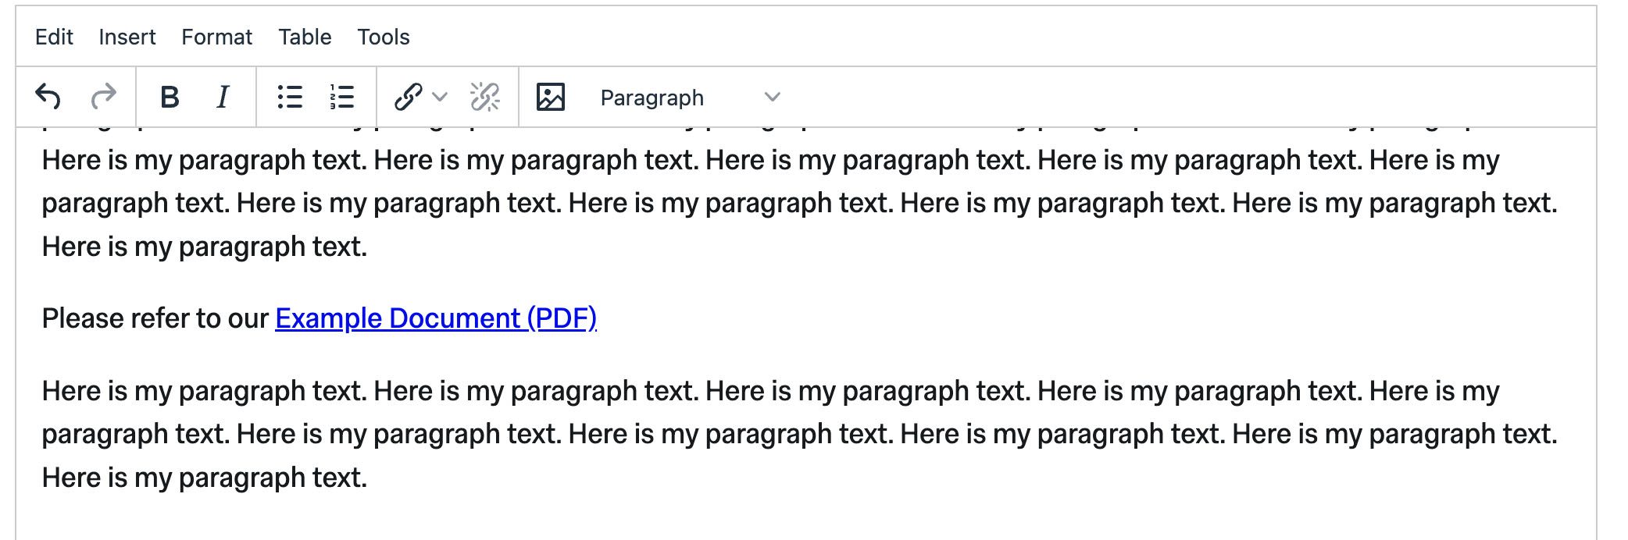The image size is (1628, 540).
Task: Toggle the bullet list format
Action: 290,97
